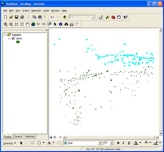Open a map document with Open icon
164x152 pixels.
pos(11,17)
